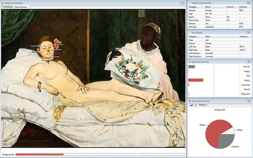Select the Ethnicity row
Viewport: 253px width, 158px height.
pos(219,27)
